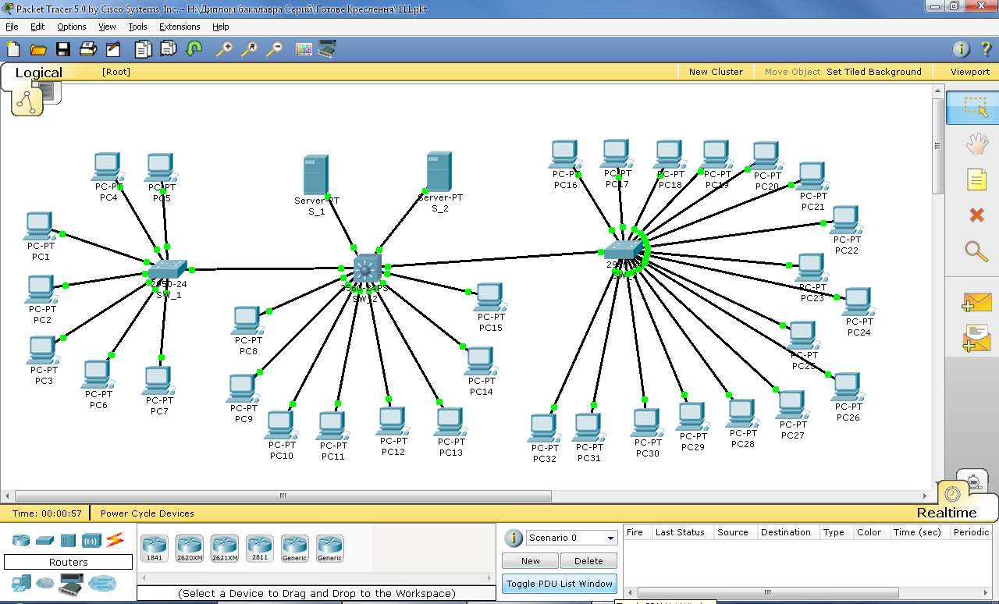This screenshot has width=999, height=604.
Task: Open the Edit menu
Action: coord(37,27)
